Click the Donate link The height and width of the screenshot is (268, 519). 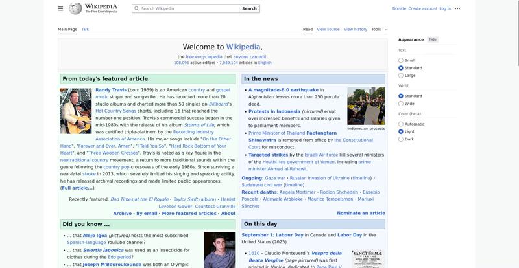[x=399, y=8]
